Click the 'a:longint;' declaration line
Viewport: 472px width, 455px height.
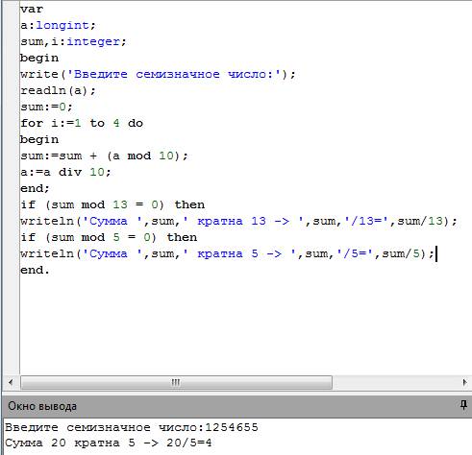pos(58,25)
